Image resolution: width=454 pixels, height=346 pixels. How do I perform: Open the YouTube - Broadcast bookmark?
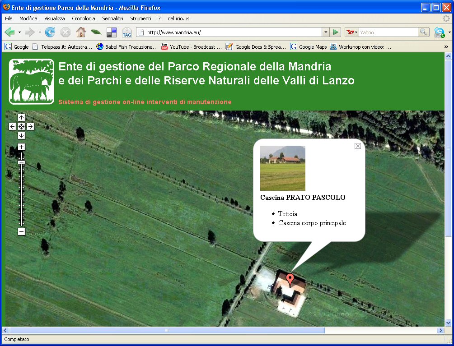(192, 46)
